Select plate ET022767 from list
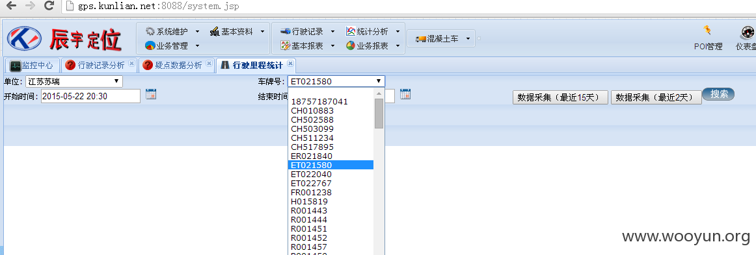 pos(331,184)
